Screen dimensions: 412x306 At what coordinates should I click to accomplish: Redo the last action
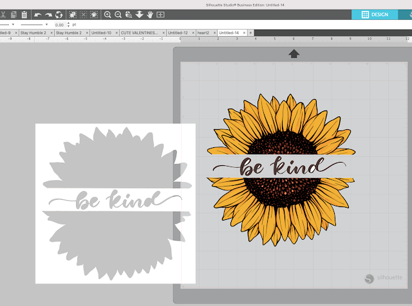(x=48, y=15)
